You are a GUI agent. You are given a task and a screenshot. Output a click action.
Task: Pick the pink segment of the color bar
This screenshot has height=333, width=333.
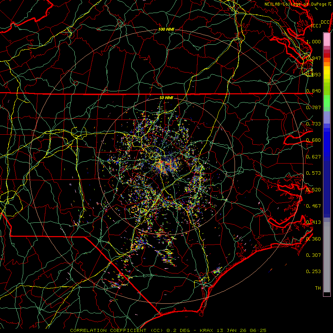click(x=327, y=39)
